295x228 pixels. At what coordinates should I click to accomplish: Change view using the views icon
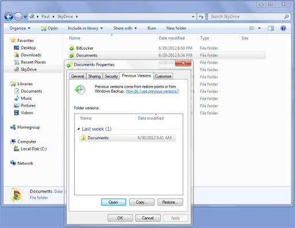(252, 28)
